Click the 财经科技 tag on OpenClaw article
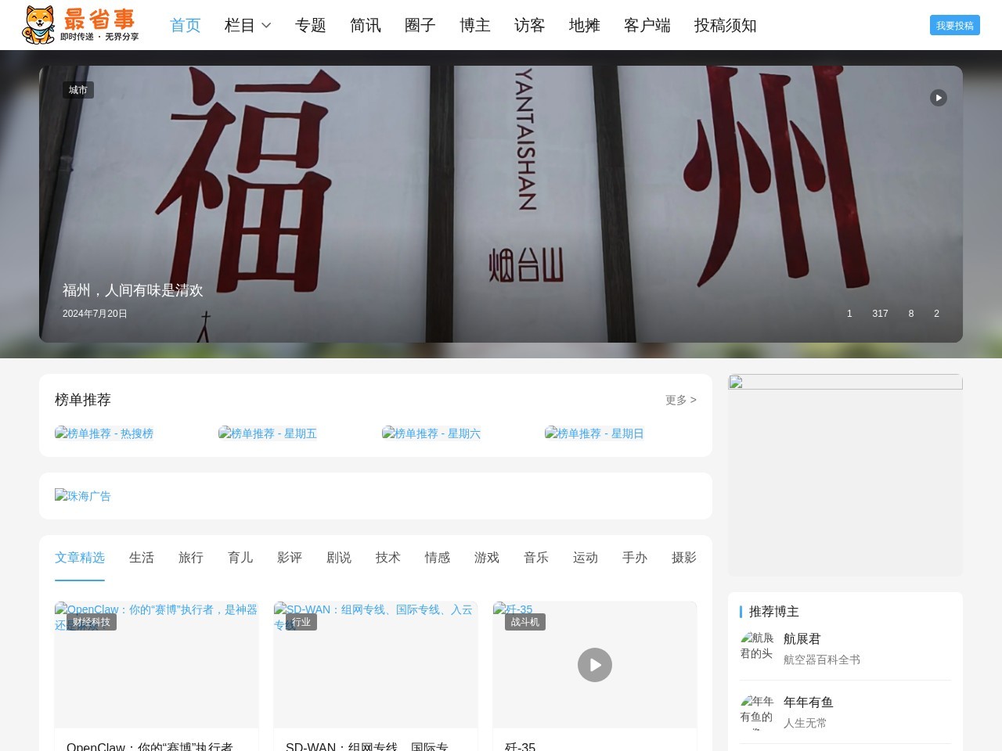Screen dimensions: 1002x751 click(92, 622)
